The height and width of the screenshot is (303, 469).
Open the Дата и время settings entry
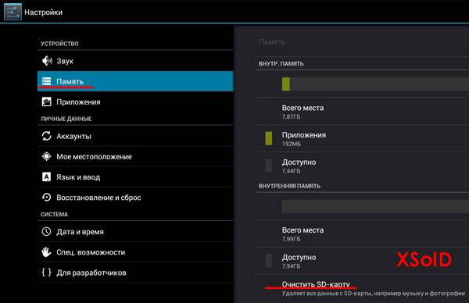click(135, 232)
